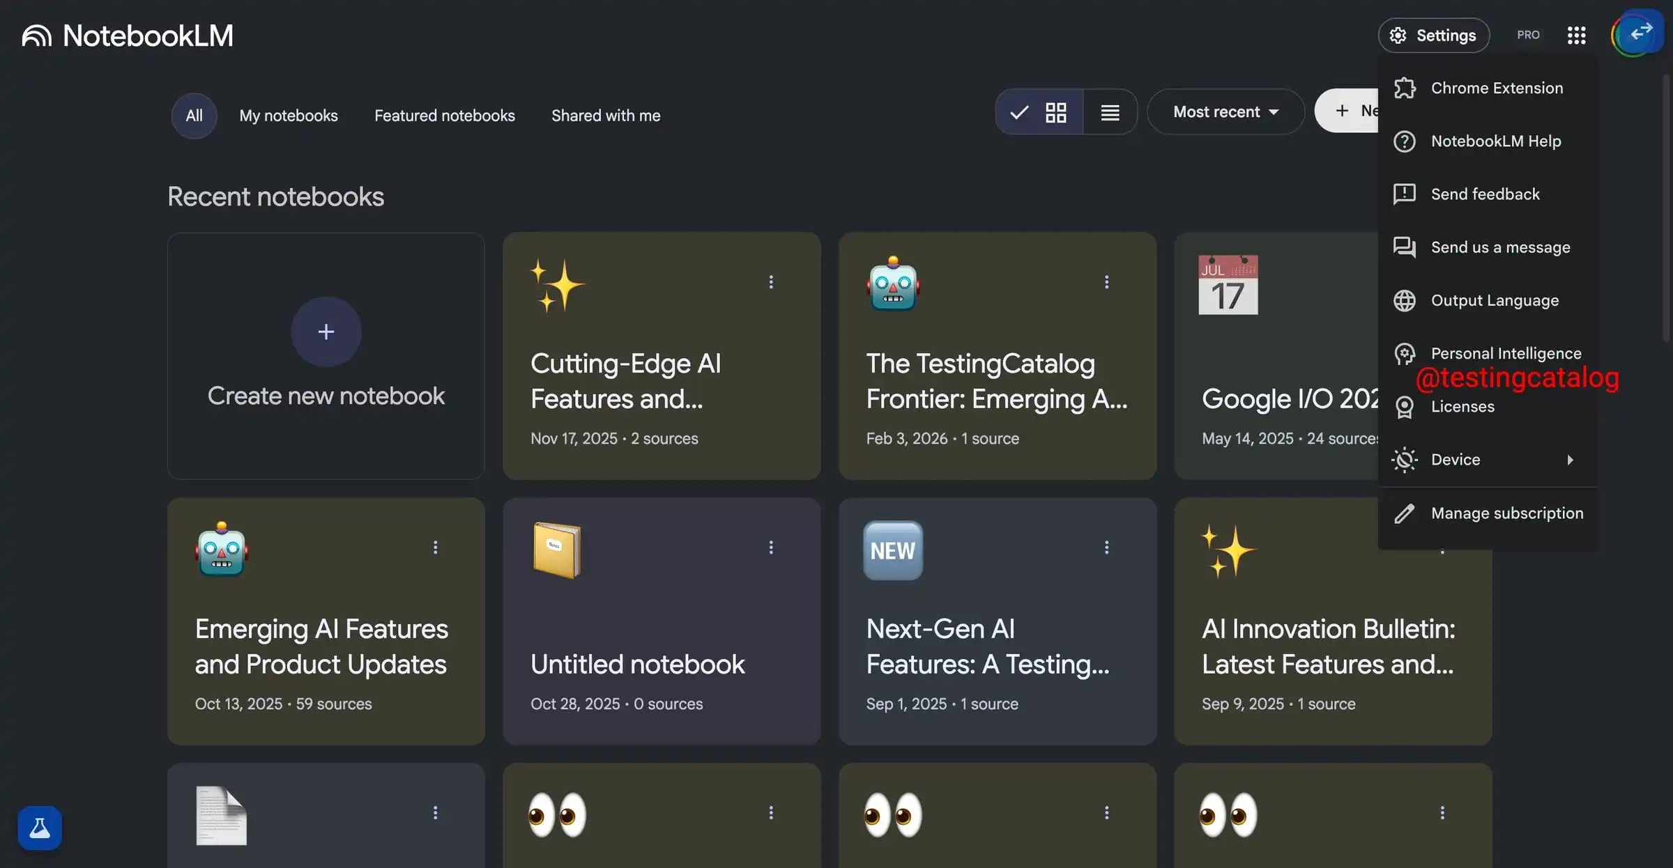
Task: Click the user profile avatar
Action: pos(1637,33)
